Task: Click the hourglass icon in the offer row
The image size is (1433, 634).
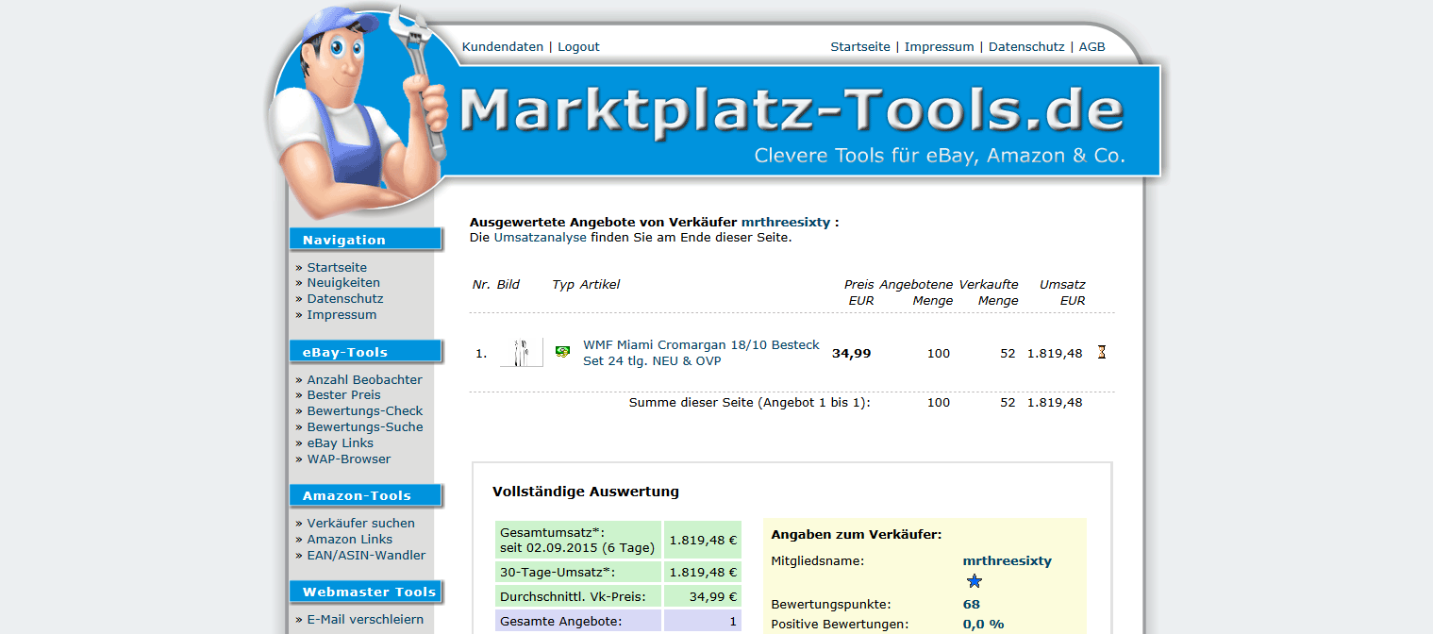Action: point(1101,353)
